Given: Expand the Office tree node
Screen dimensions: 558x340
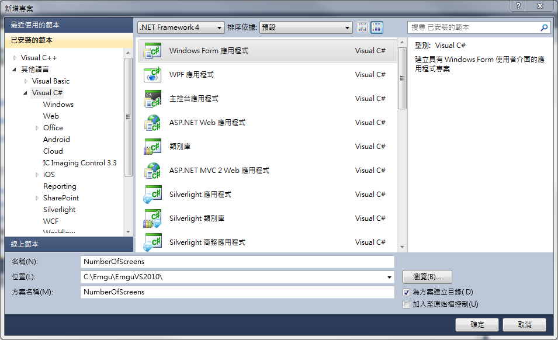Looking at the screenshot, I should point(37,128).
